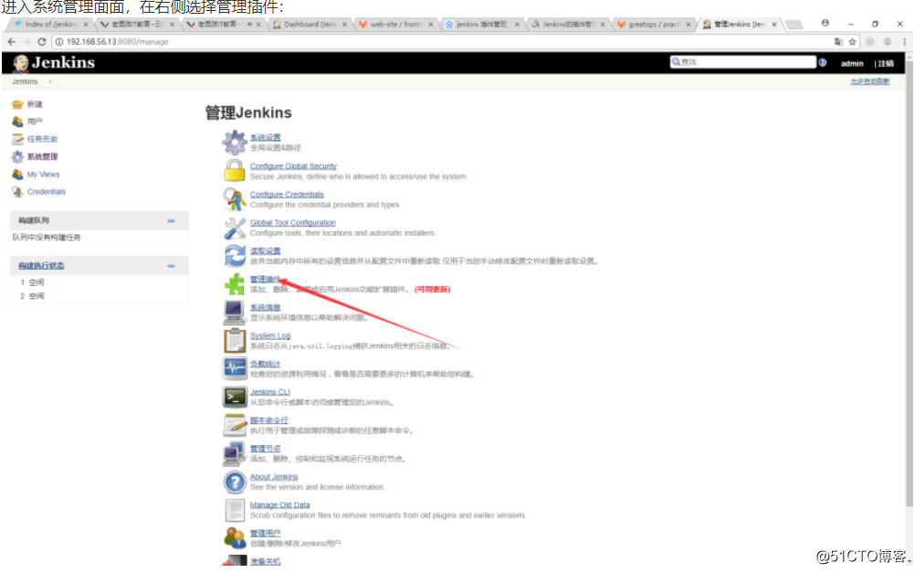Click the yellow padlock Global Security icon
The image size is (915, 573).
[235, 171]
